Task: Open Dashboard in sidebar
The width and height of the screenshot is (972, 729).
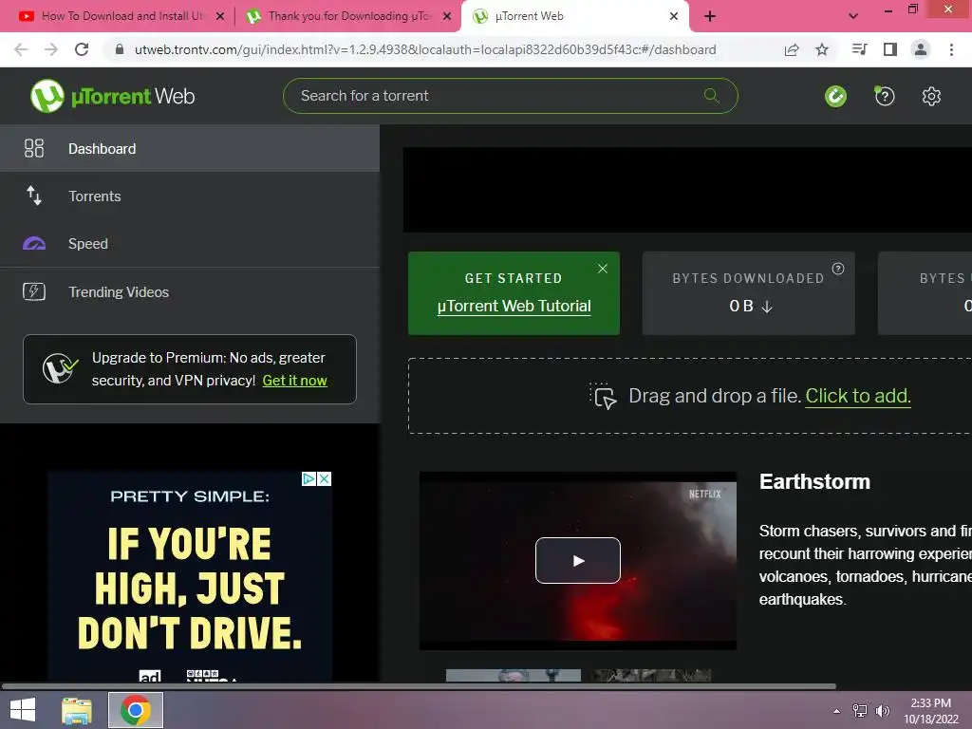Action: pyautogui.click(x=190, y=148)
